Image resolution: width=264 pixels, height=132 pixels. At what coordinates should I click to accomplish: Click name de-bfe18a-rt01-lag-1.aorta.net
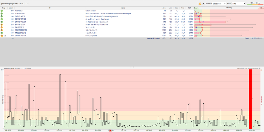click(x=97, y=24)
